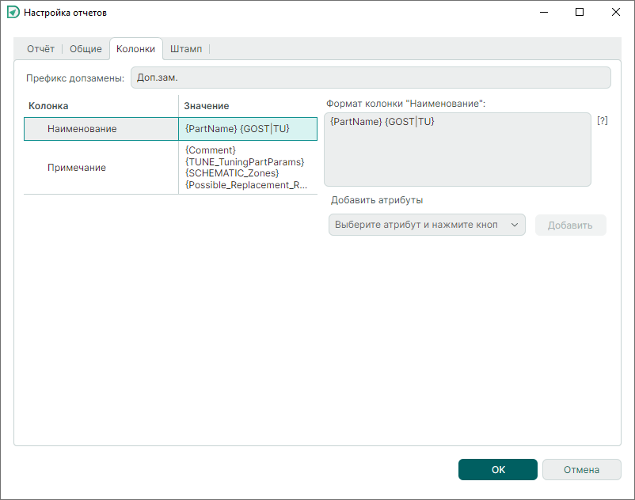
Task: Click the app icon in the title bar
Action: (13, 13)
